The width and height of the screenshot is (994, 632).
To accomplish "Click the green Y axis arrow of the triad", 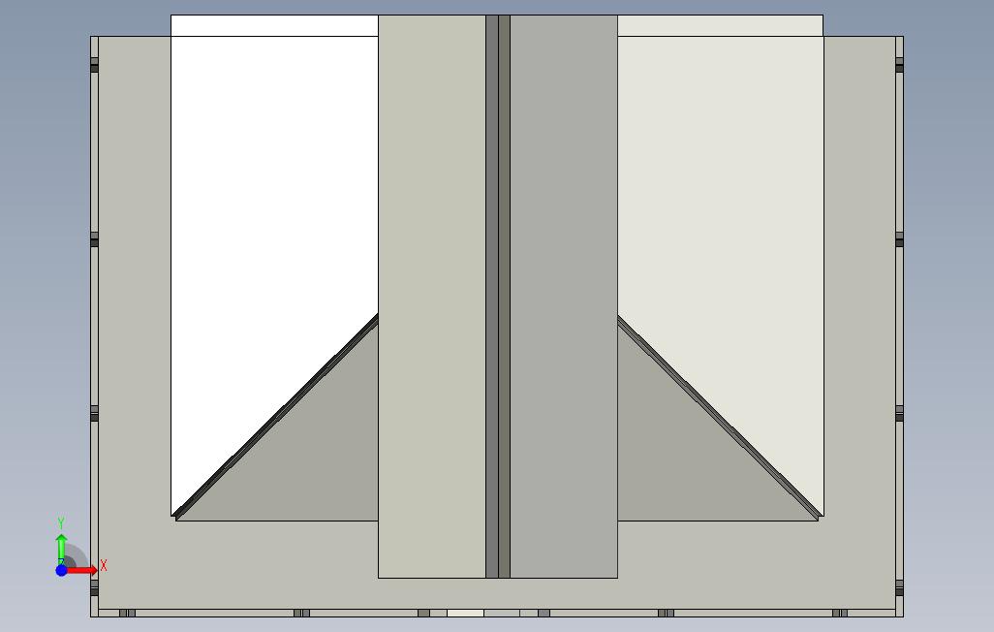I will 61,549.
